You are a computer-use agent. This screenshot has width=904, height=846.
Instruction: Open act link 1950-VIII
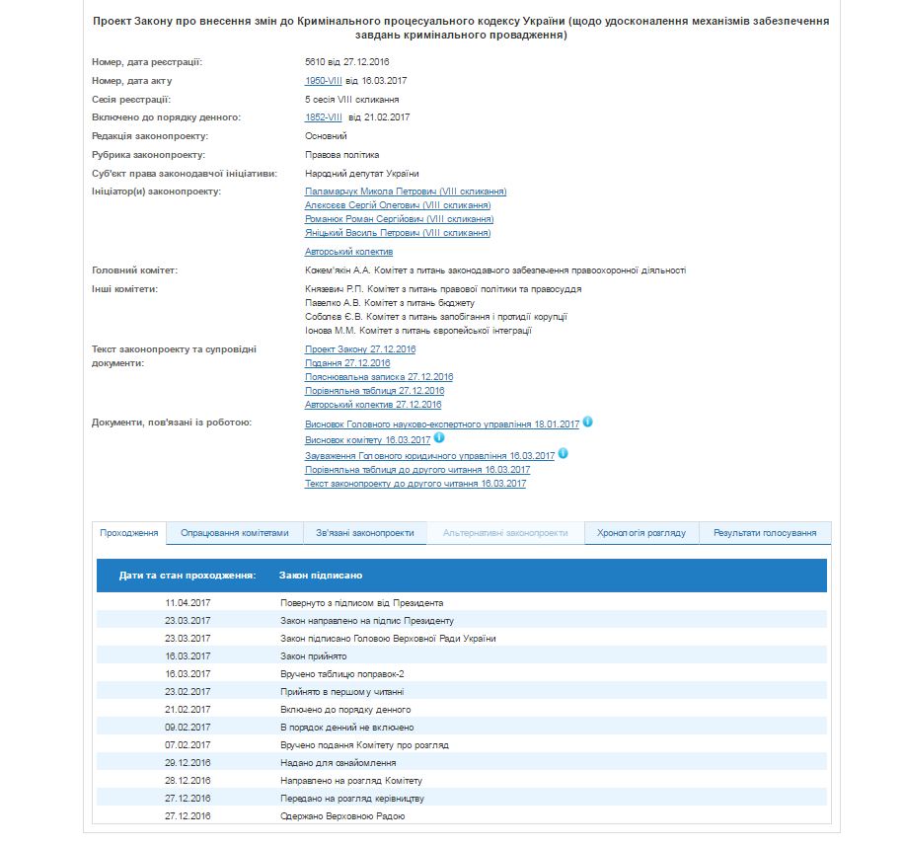coord(324,81)
